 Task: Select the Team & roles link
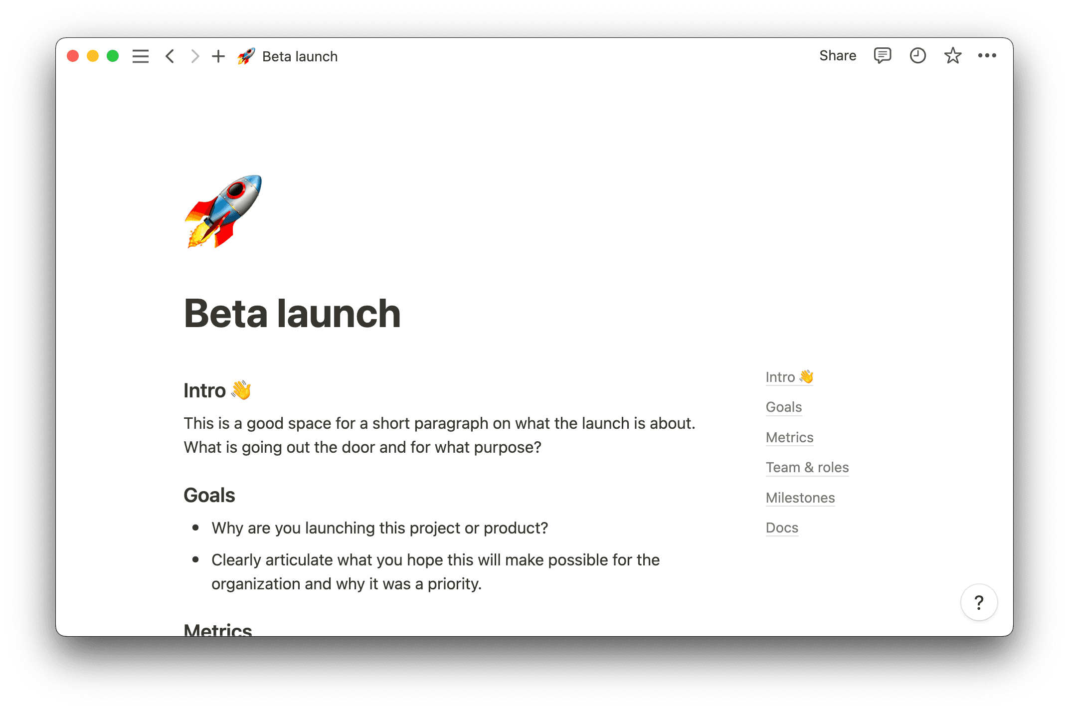(807, 468)
